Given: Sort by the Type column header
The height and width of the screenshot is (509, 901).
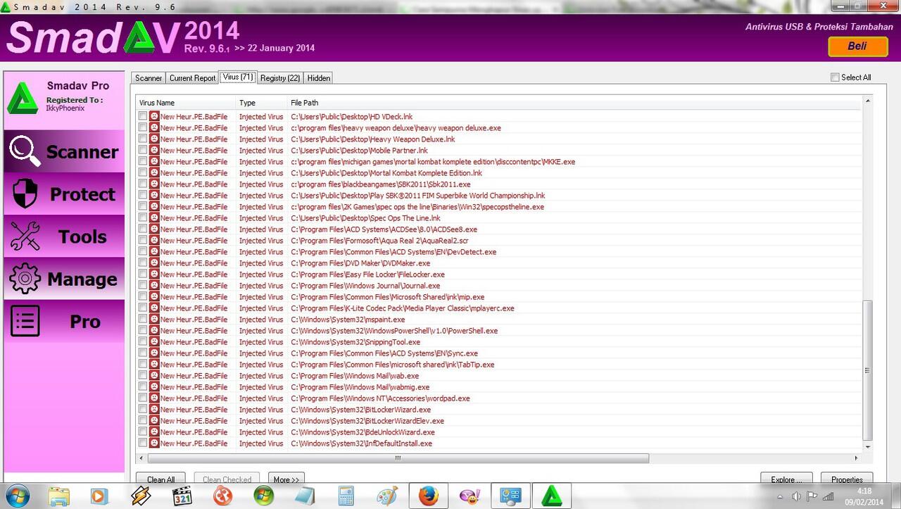Looking at the screenshot, I should pyautogui.click(x=262, y=103).
